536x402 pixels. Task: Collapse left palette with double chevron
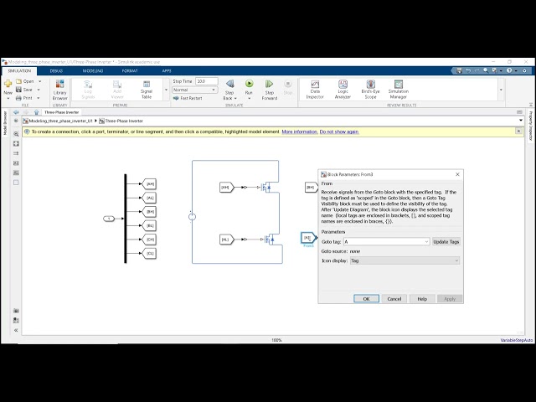tap(16, 330)
